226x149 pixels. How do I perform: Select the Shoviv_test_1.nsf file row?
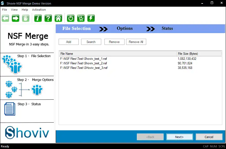click(140, 59)
